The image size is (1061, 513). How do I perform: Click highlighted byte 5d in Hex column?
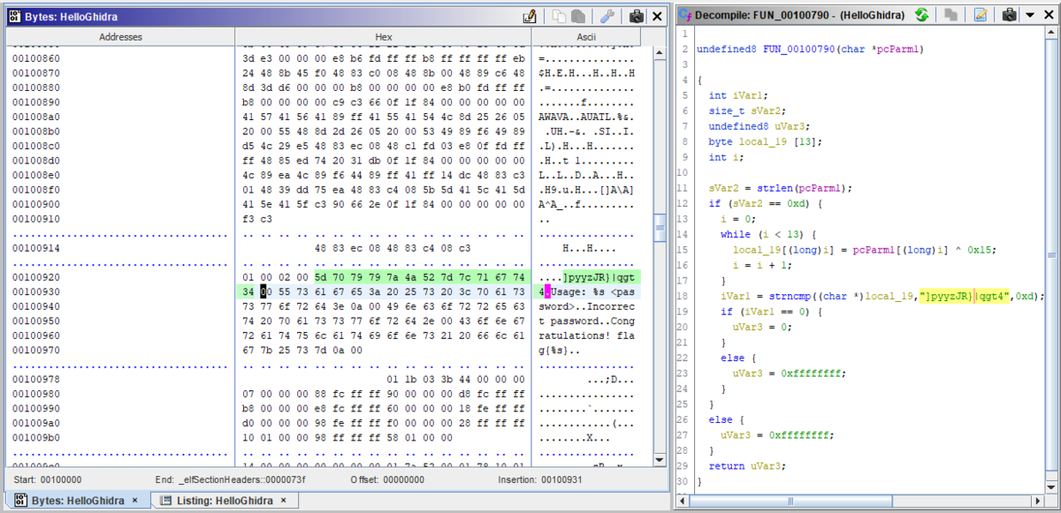320,277
